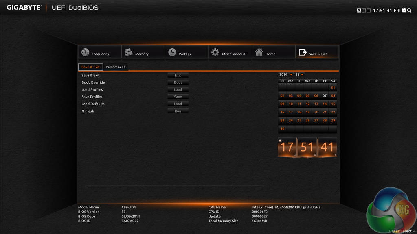Click the Save button for Save Profiles
This screenshot has width=417, height=234.
click(178, 97)
